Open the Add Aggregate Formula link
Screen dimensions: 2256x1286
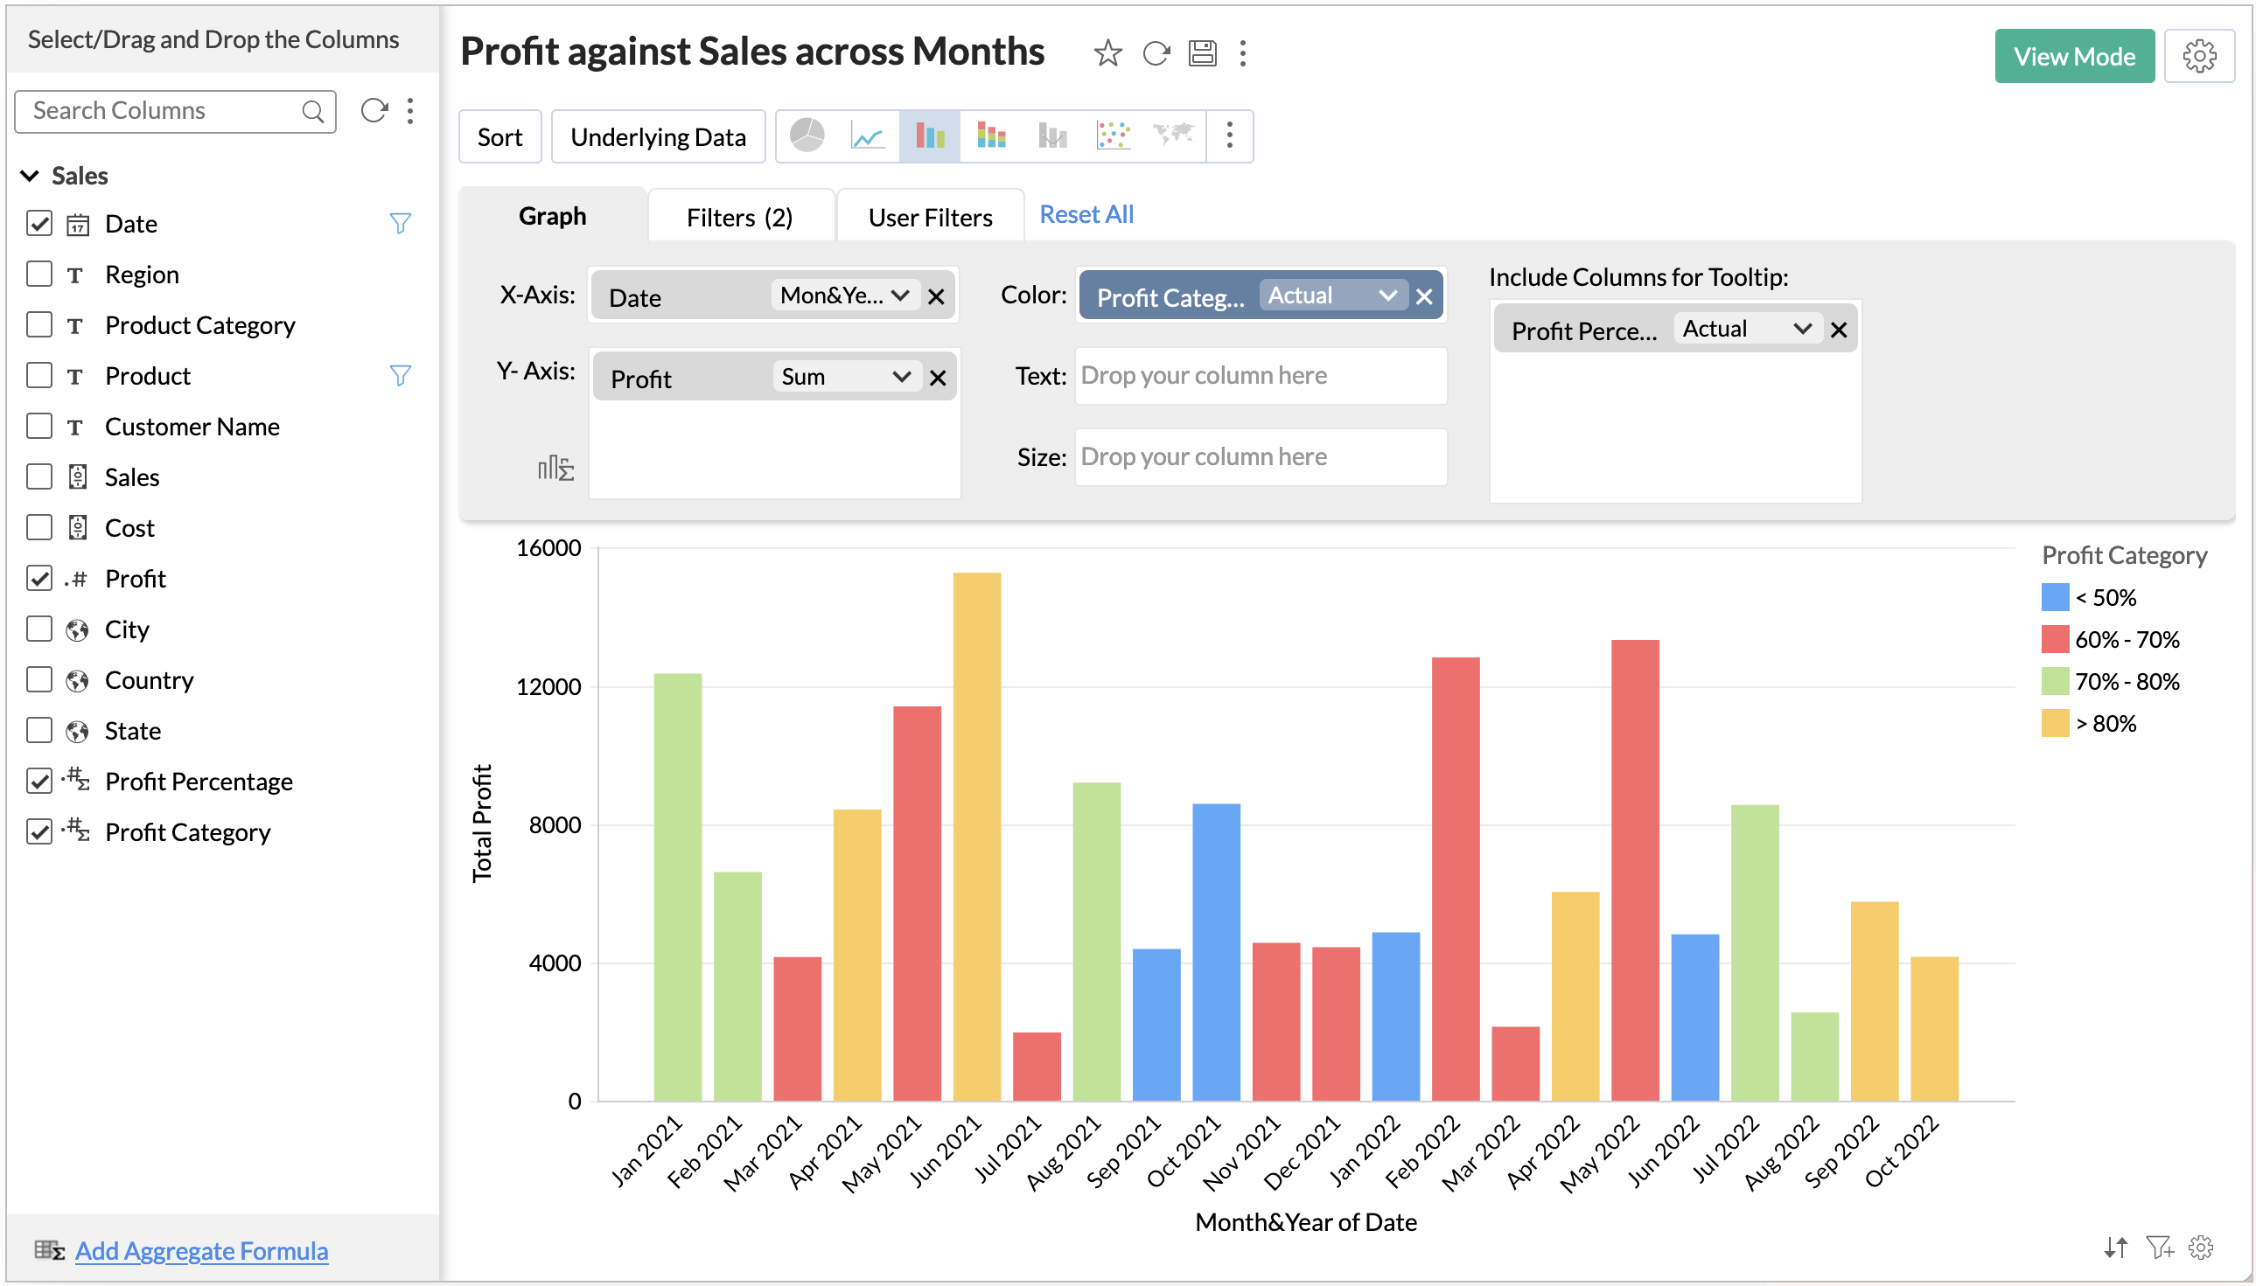pyautogui.click(x=201, y=1251)
